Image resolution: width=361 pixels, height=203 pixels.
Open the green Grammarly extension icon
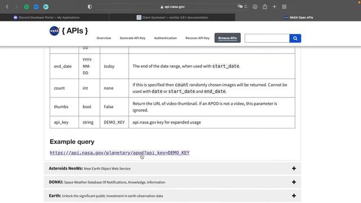coord(27,7)
